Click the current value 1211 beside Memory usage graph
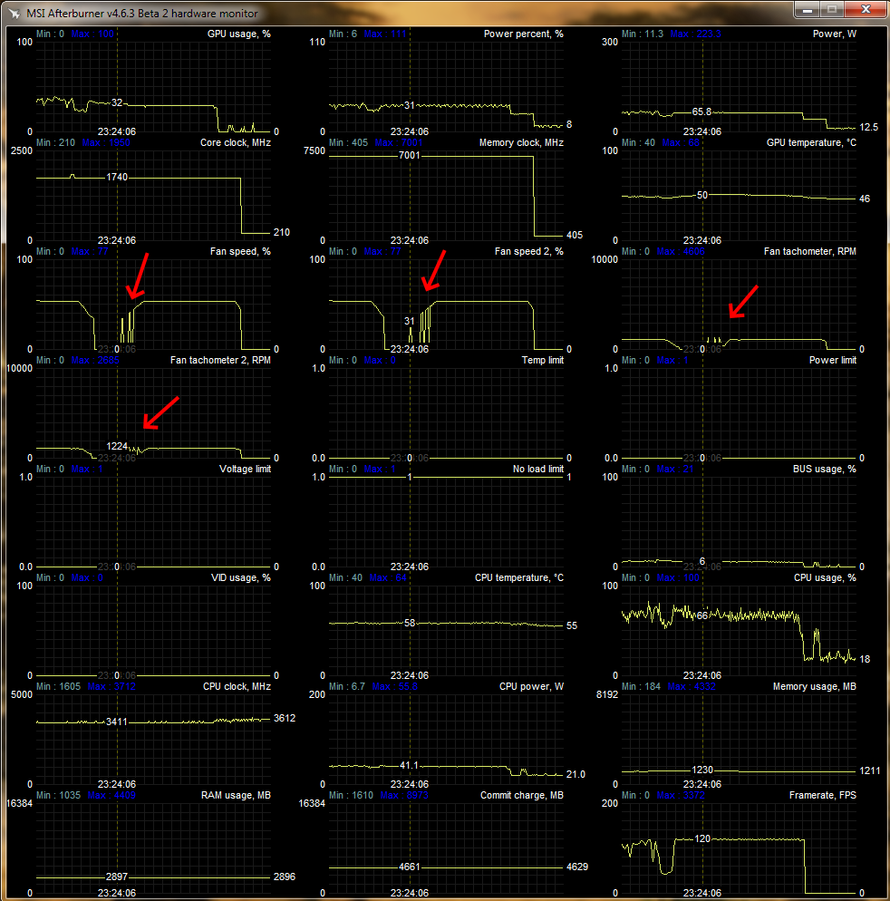Screen dimensions: 890x901 pos(869,770)
